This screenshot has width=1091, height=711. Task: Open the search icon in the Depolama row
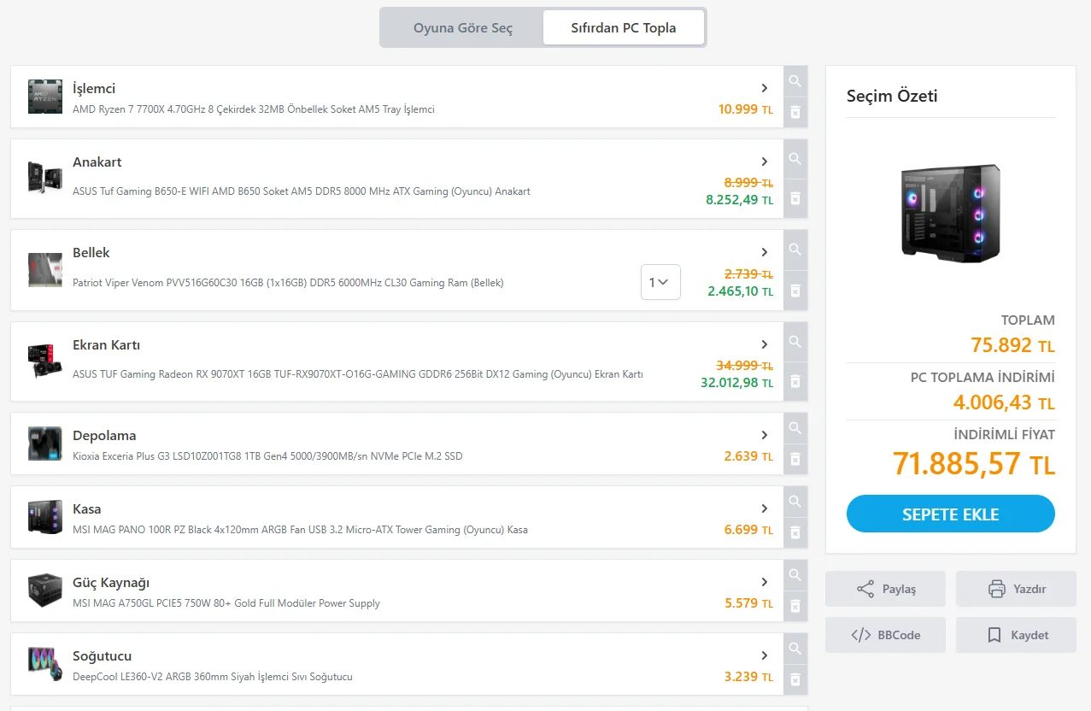(x=795, y=428)
